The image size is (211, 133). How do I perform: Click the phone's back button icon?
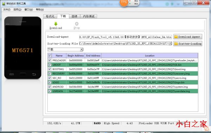(x=34, y=74)
